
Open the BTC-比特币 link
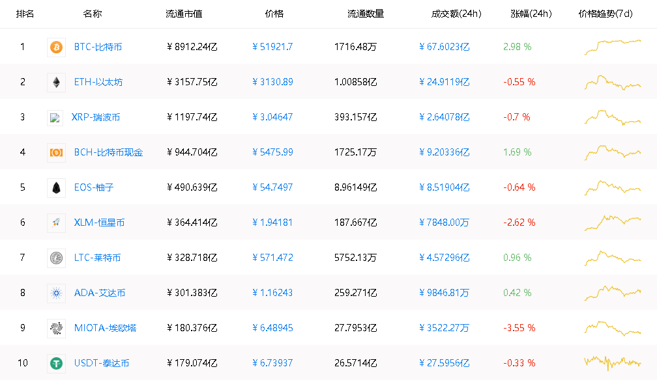tap(98, 47)
